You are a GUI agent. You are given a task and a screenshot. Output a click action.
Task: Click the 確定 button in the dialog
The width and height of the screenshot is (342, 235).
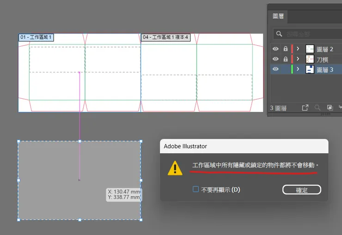(302, 190)
